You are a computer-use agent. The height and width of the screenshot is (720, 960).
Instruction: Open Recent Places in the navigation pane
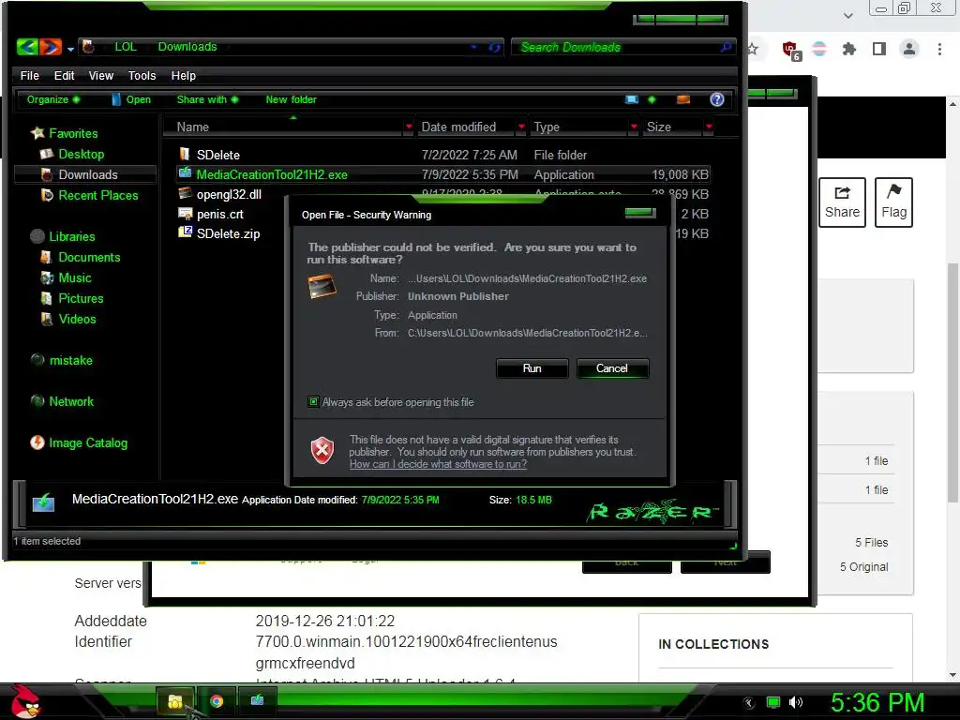[x=97, y=195]
